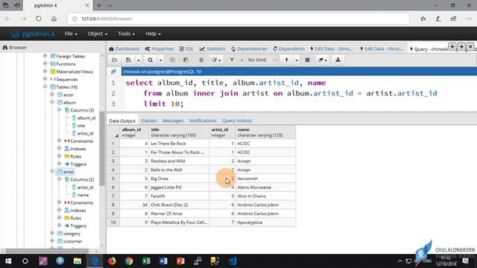The width and height of the screenshot is (477, 268).
Task: Select the Notifications results tab
Action: point(203,121)
